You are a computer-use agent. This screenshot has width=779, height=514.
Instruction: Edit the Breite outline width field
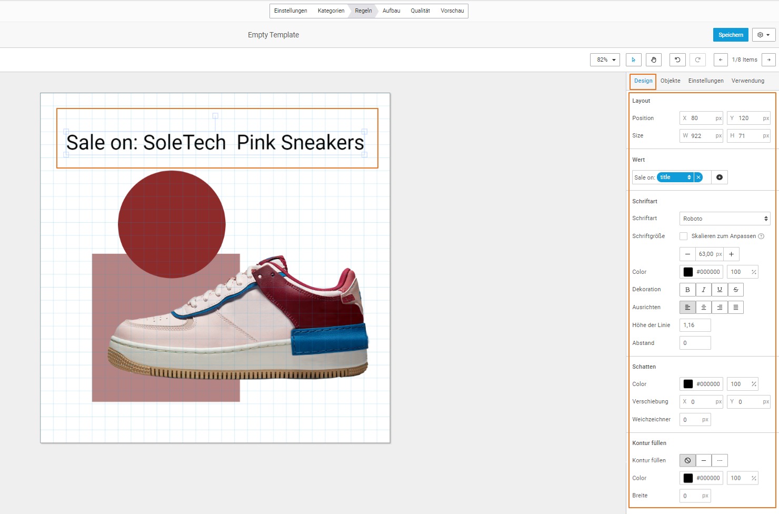click(x=695, y=496)
